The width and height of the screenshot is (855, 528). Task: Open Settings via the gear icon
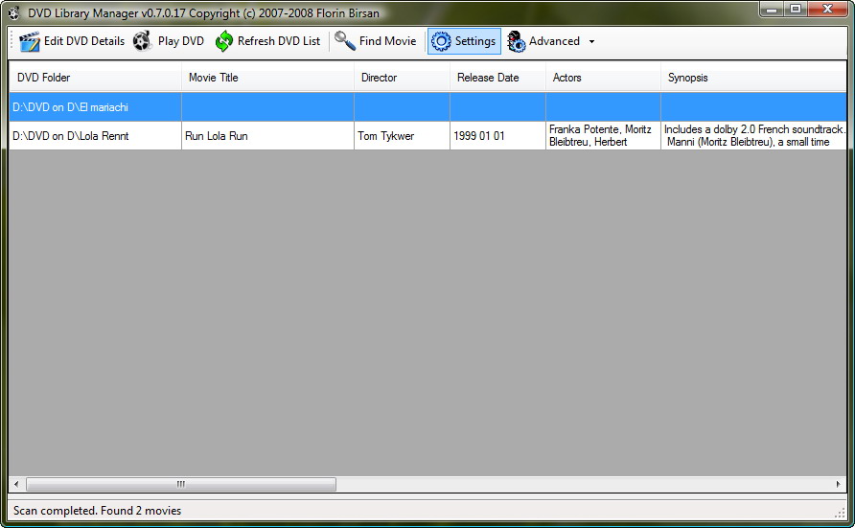coord(441,41)
